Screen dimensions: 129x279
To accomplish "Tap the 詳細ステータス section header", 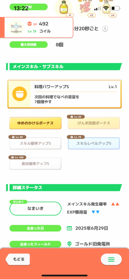I will 64,188.
